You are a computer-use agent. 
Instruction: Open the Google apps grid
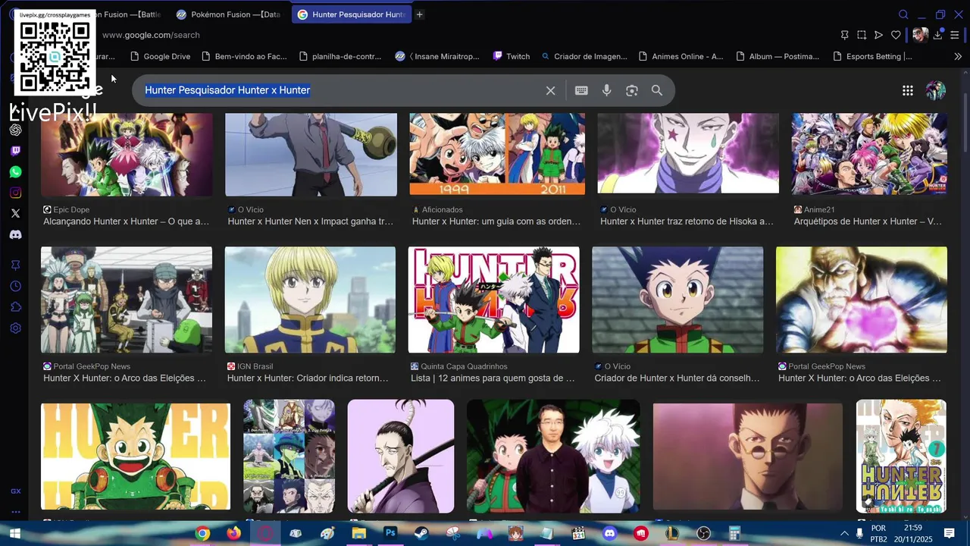point(908,90)
